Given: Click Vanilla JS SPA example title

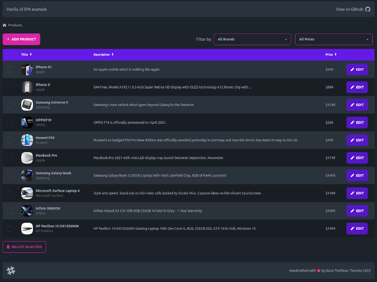Looking at the screenshot, I should tap(26, 9).
